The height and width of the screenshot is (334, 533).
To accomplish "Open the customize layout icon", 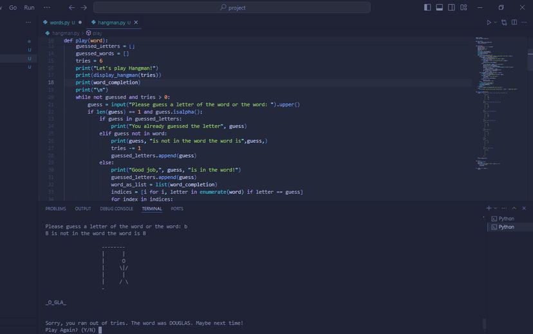I will click(x=463, y=8).
